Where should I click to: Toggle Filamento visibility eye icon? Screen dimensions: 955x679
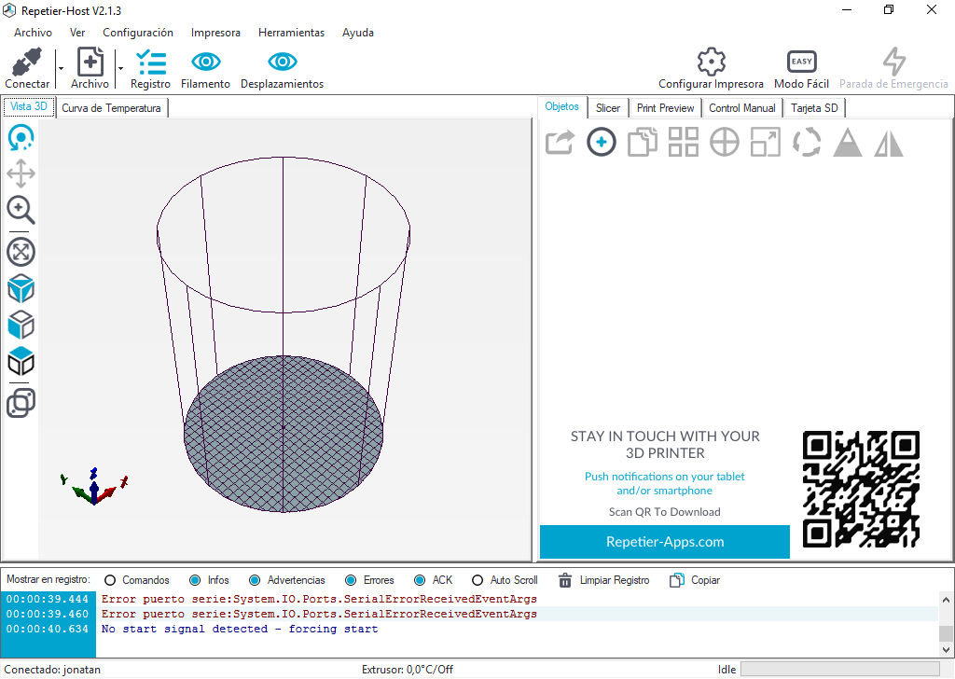pyautogui.click(x=205, y=62)
